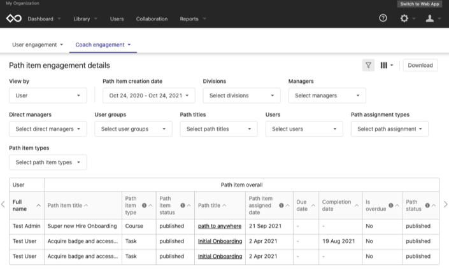The width and height of the screenshot is (449, 271).
Task: Click Switch to Web App button
Action: (x=420, y=4)
